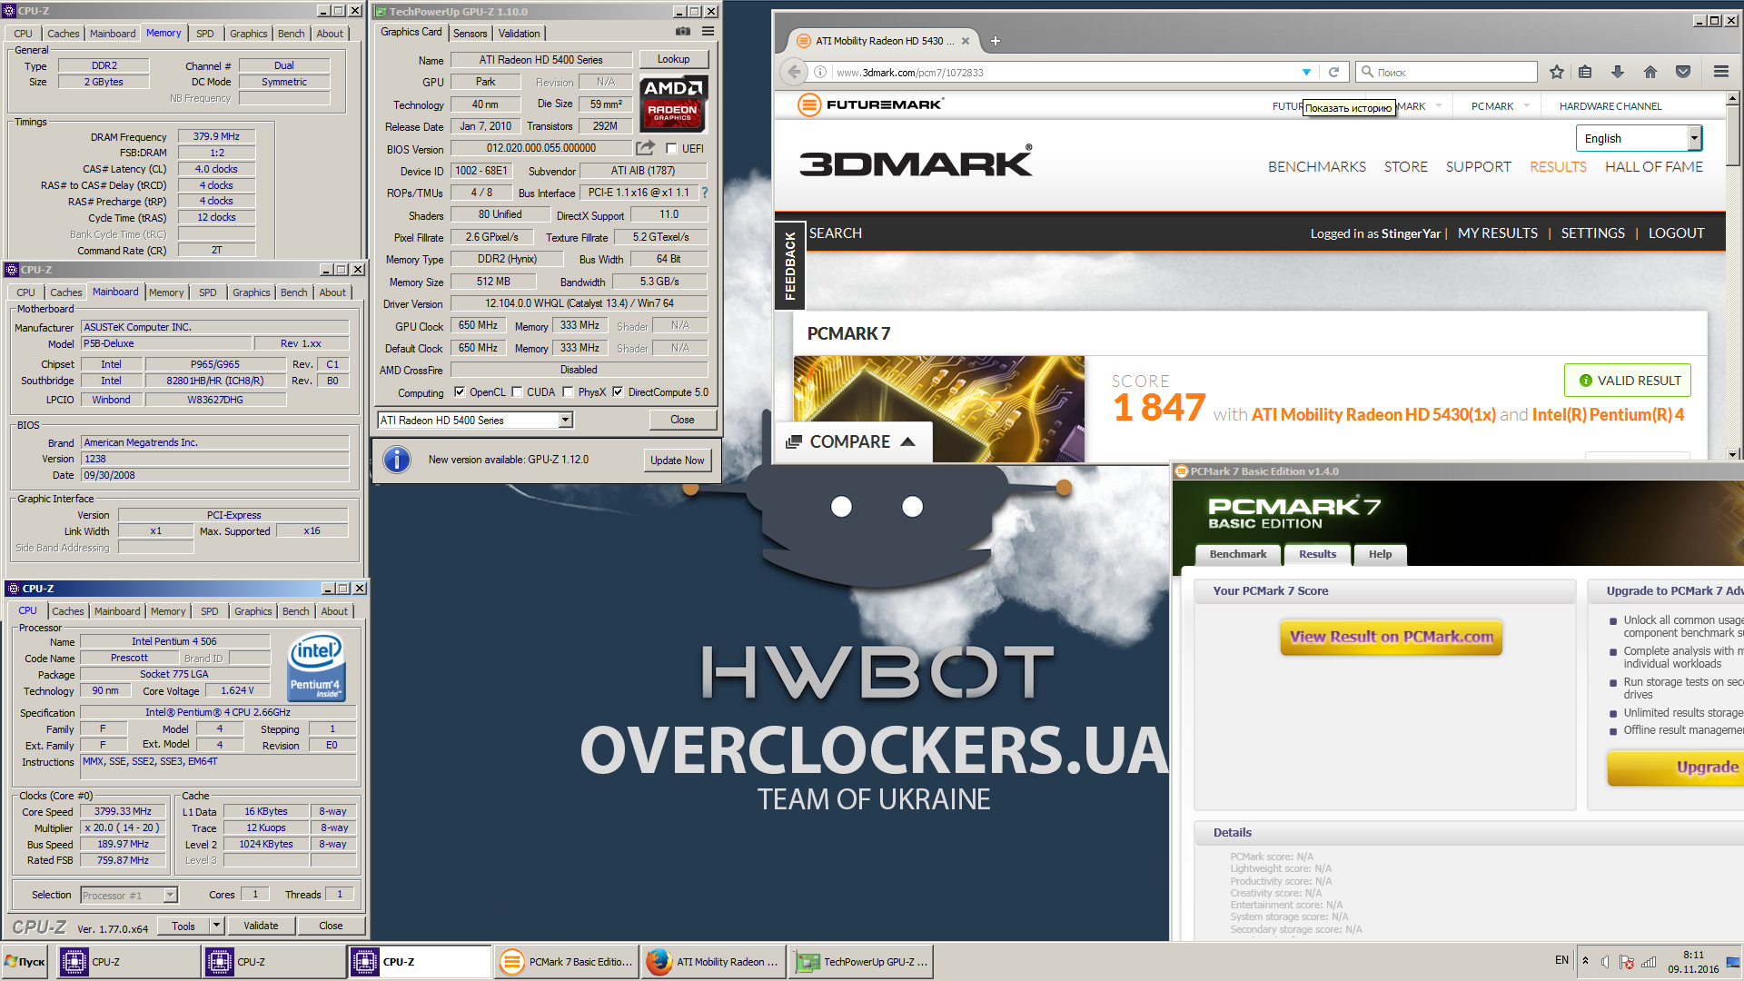Open the Firefox main menu icon
This screenshot has height=981, width=1744.
1721,72
